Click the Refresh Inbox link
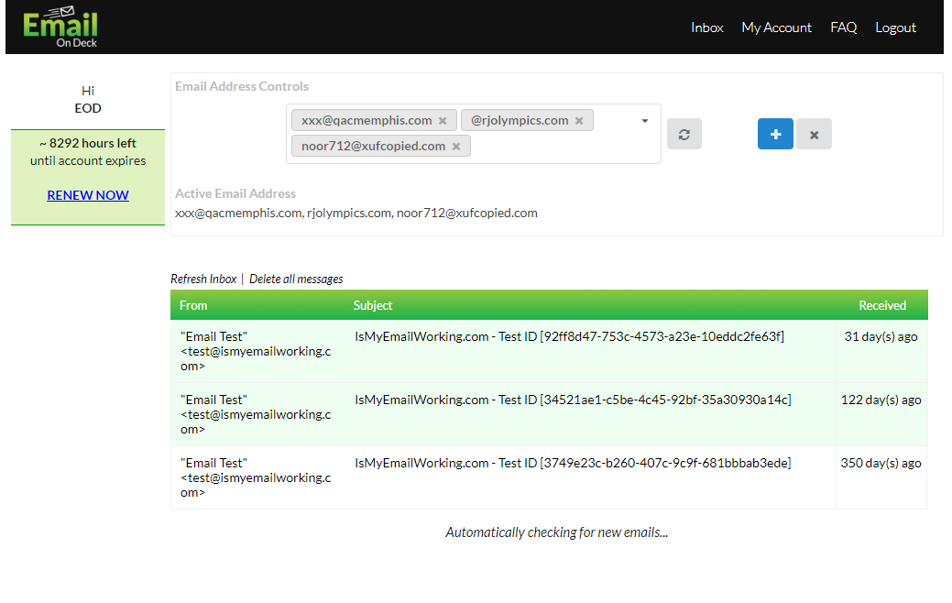This screenshot has width=952, height=603. tap(203, 279)
